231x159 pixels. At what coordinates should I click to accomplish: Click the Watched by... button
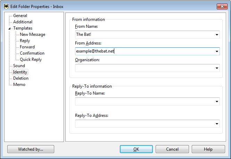(31, 149)
